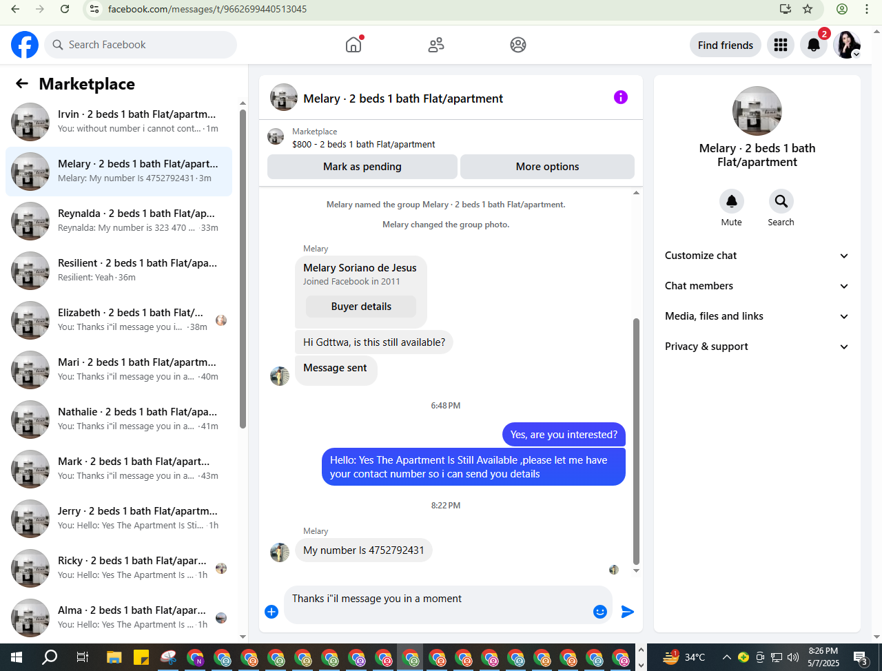Expand Media, files and links section
Screen dimensions: 882x671
click(757, 316)
